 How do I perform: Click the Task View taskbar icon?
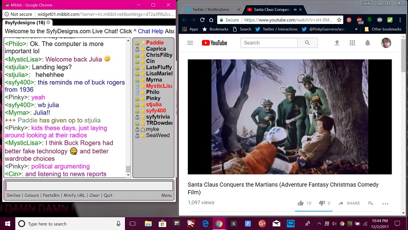133,224
